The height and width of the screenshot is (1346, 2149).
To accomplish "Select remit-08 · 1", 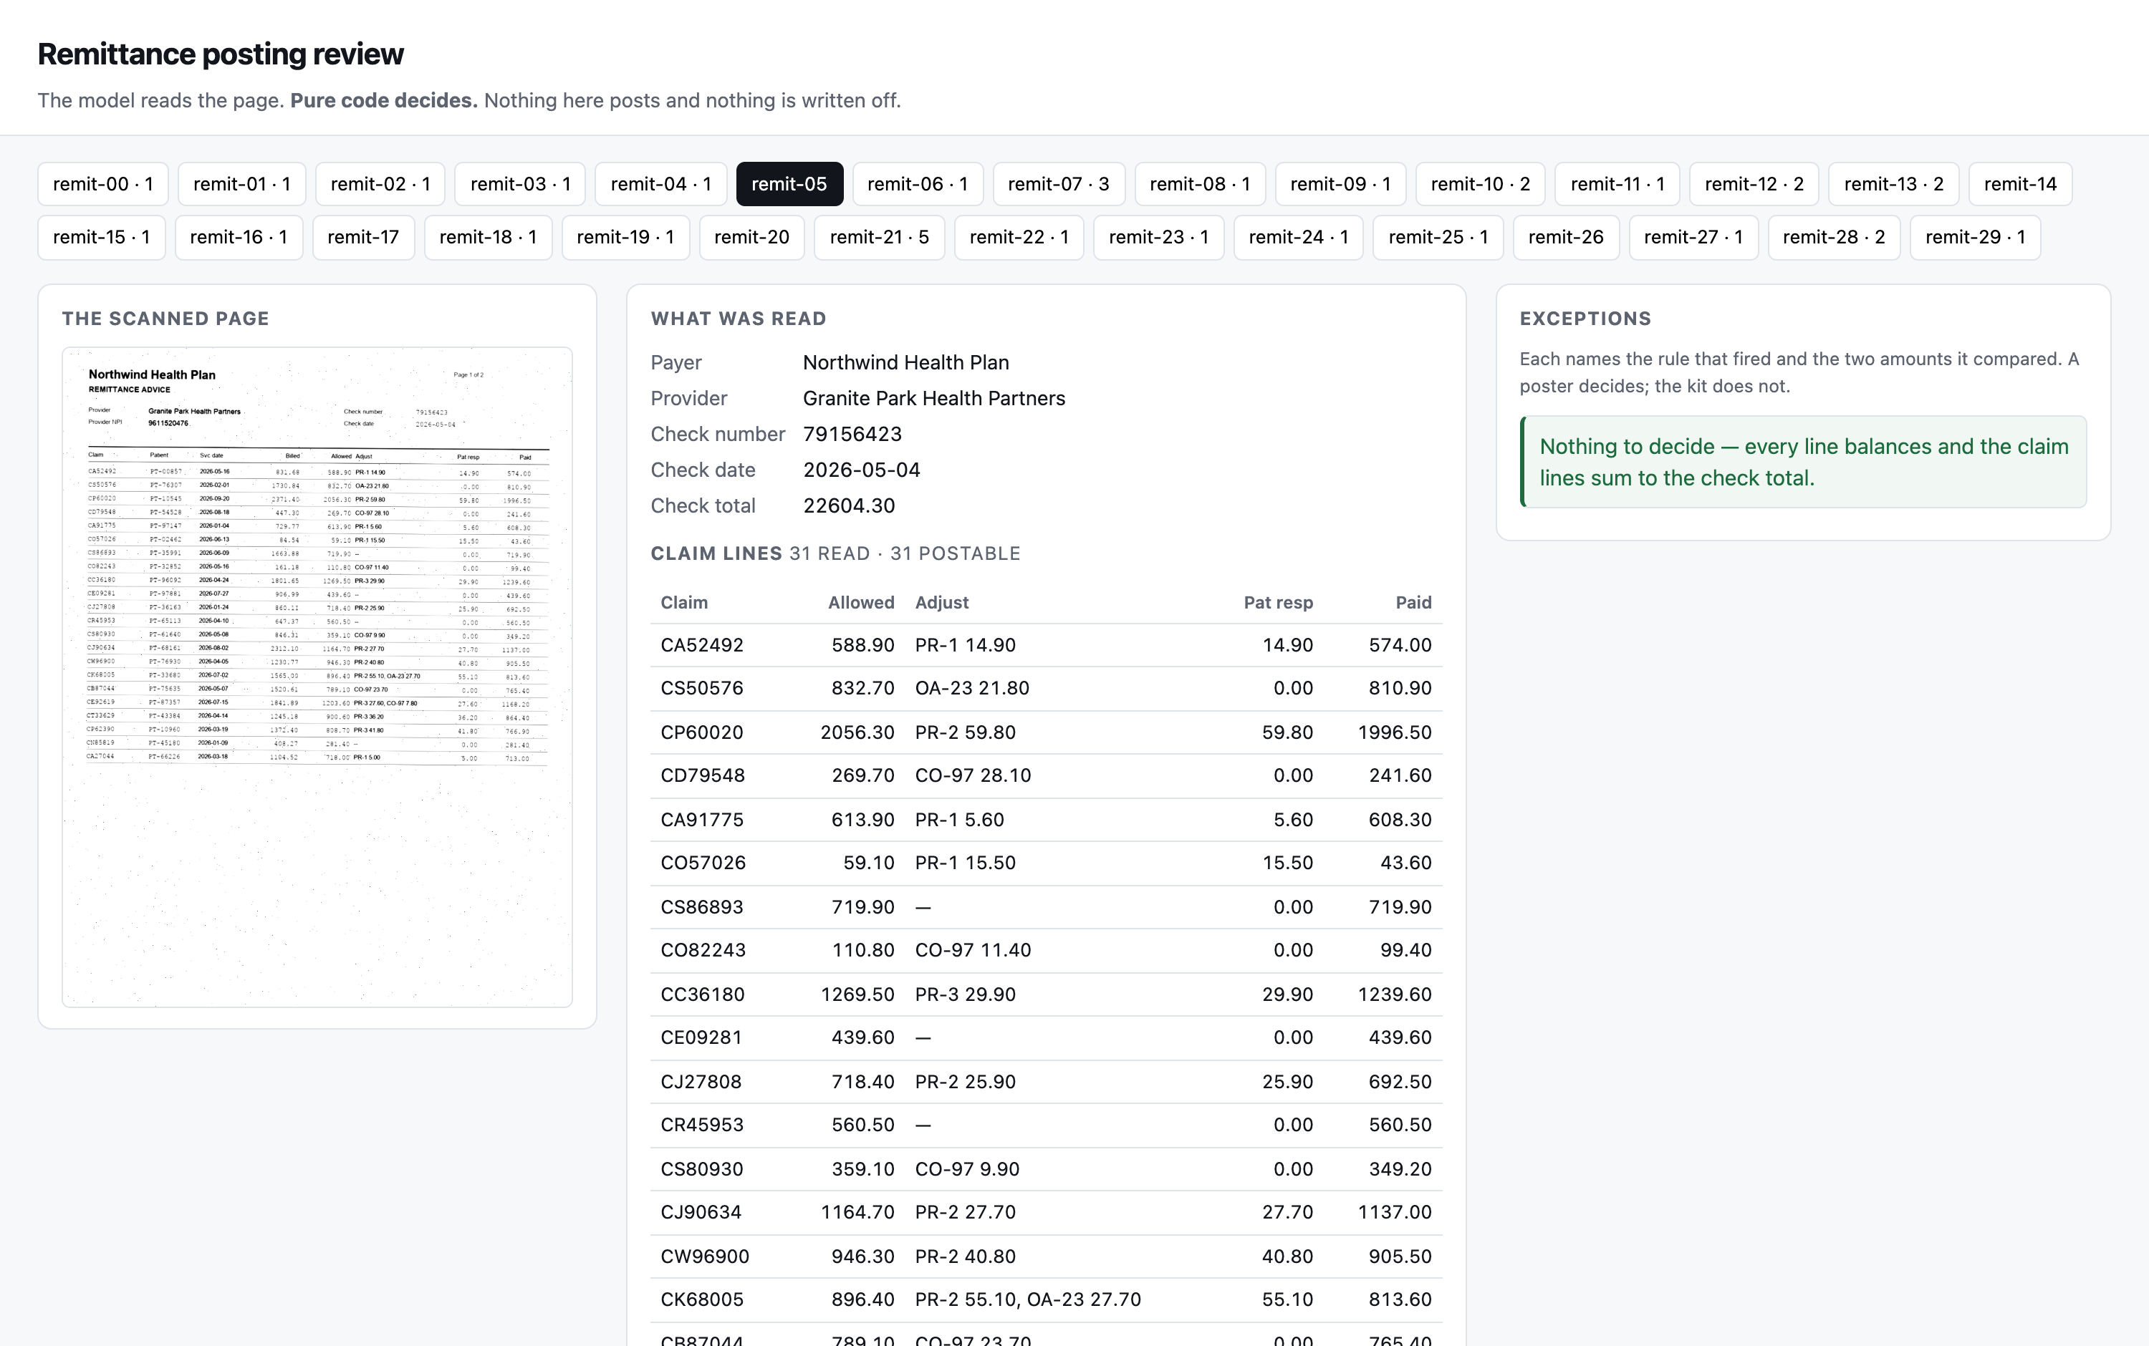I will pos(1200,184).
